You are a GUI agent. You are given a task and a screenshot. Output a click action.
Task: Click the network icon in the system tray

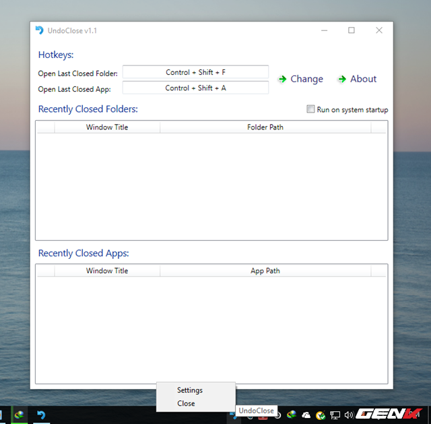click(x=335, y=415)
